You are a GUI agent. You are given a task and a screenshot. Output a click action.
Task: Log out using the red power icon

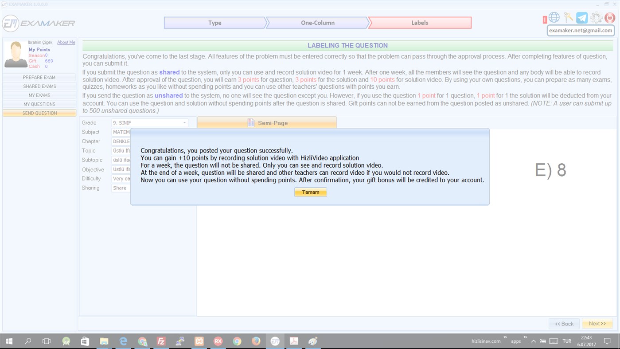click(609, 18)
